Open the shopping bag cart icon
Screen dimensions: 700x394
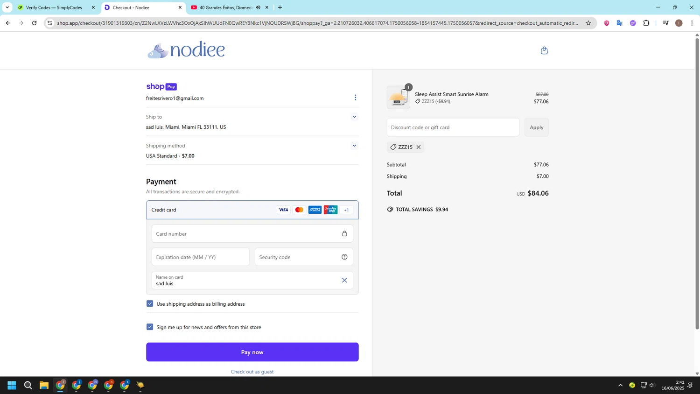pos(544,50)
